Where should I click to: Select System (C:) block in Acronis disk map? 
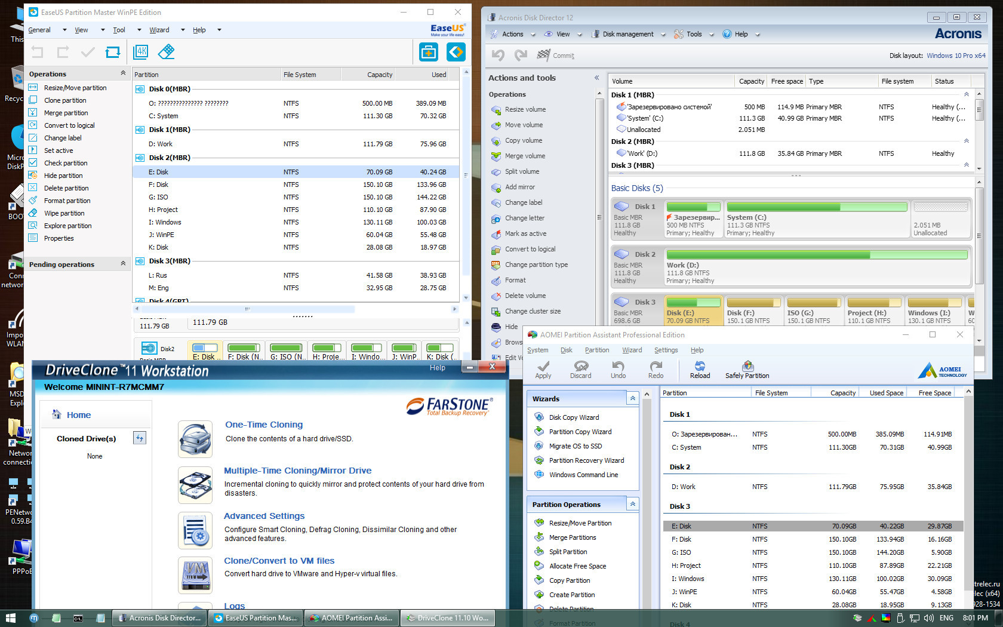pos(817,220)
